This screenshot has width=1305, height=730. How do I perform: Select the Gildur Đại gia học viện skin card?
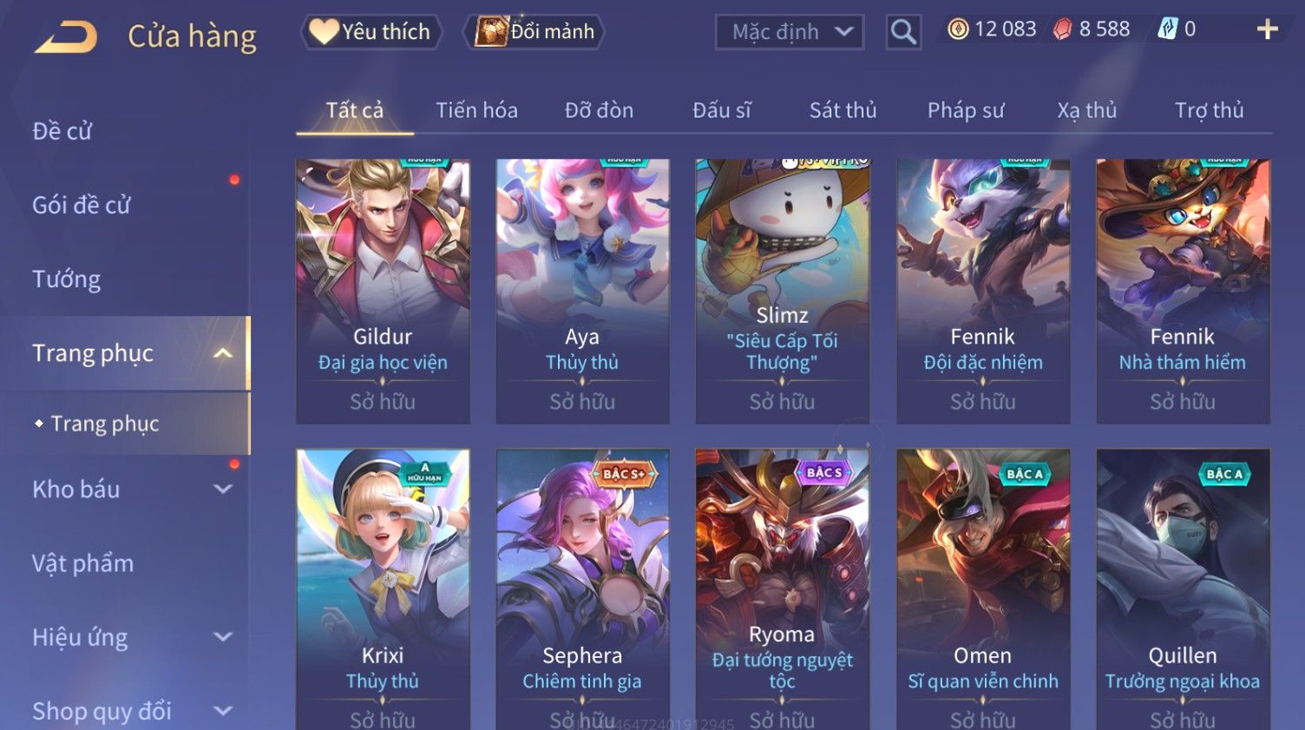pyautogui.click(x=383, y=291)
